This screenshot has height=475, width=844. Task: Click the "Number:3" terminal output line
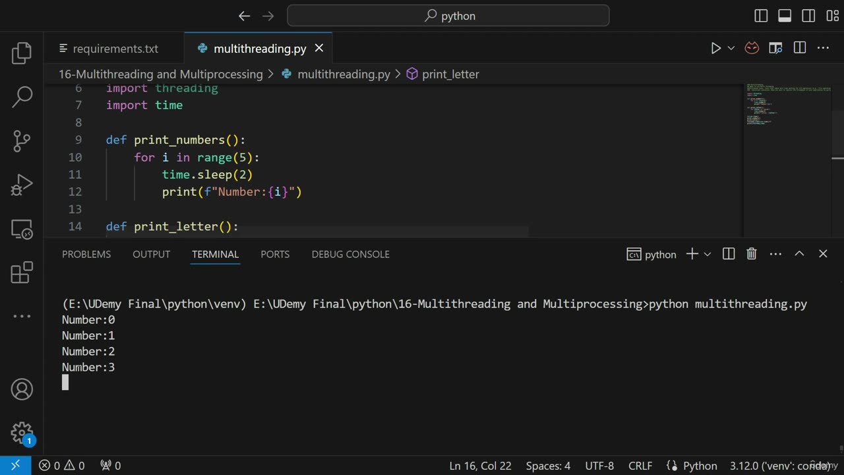pyautogui.click(x=88, y=367)
